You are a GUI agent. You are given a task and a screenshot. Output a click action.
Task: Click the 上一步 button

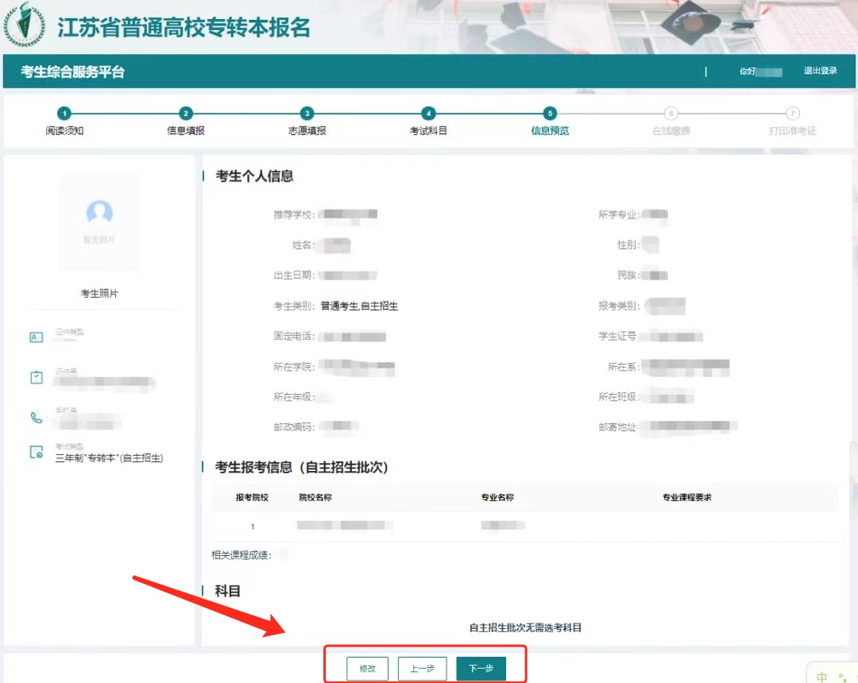coord(422,668)
